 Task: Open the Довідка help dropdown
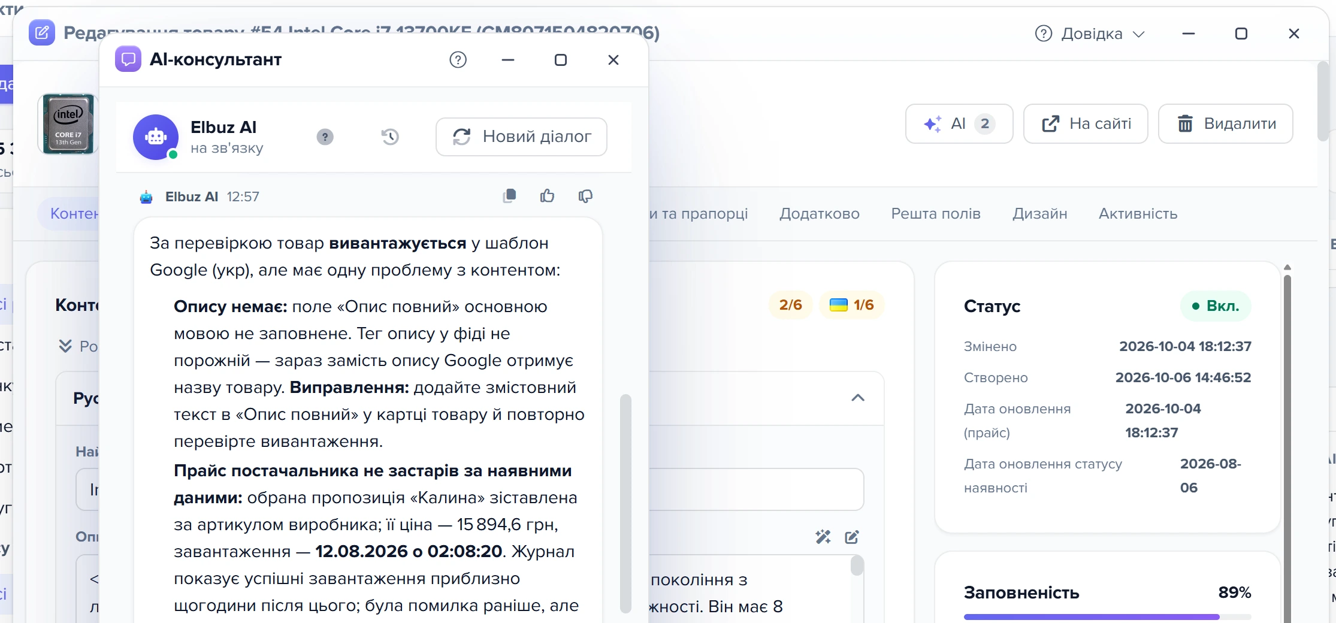coord(1090,34)
